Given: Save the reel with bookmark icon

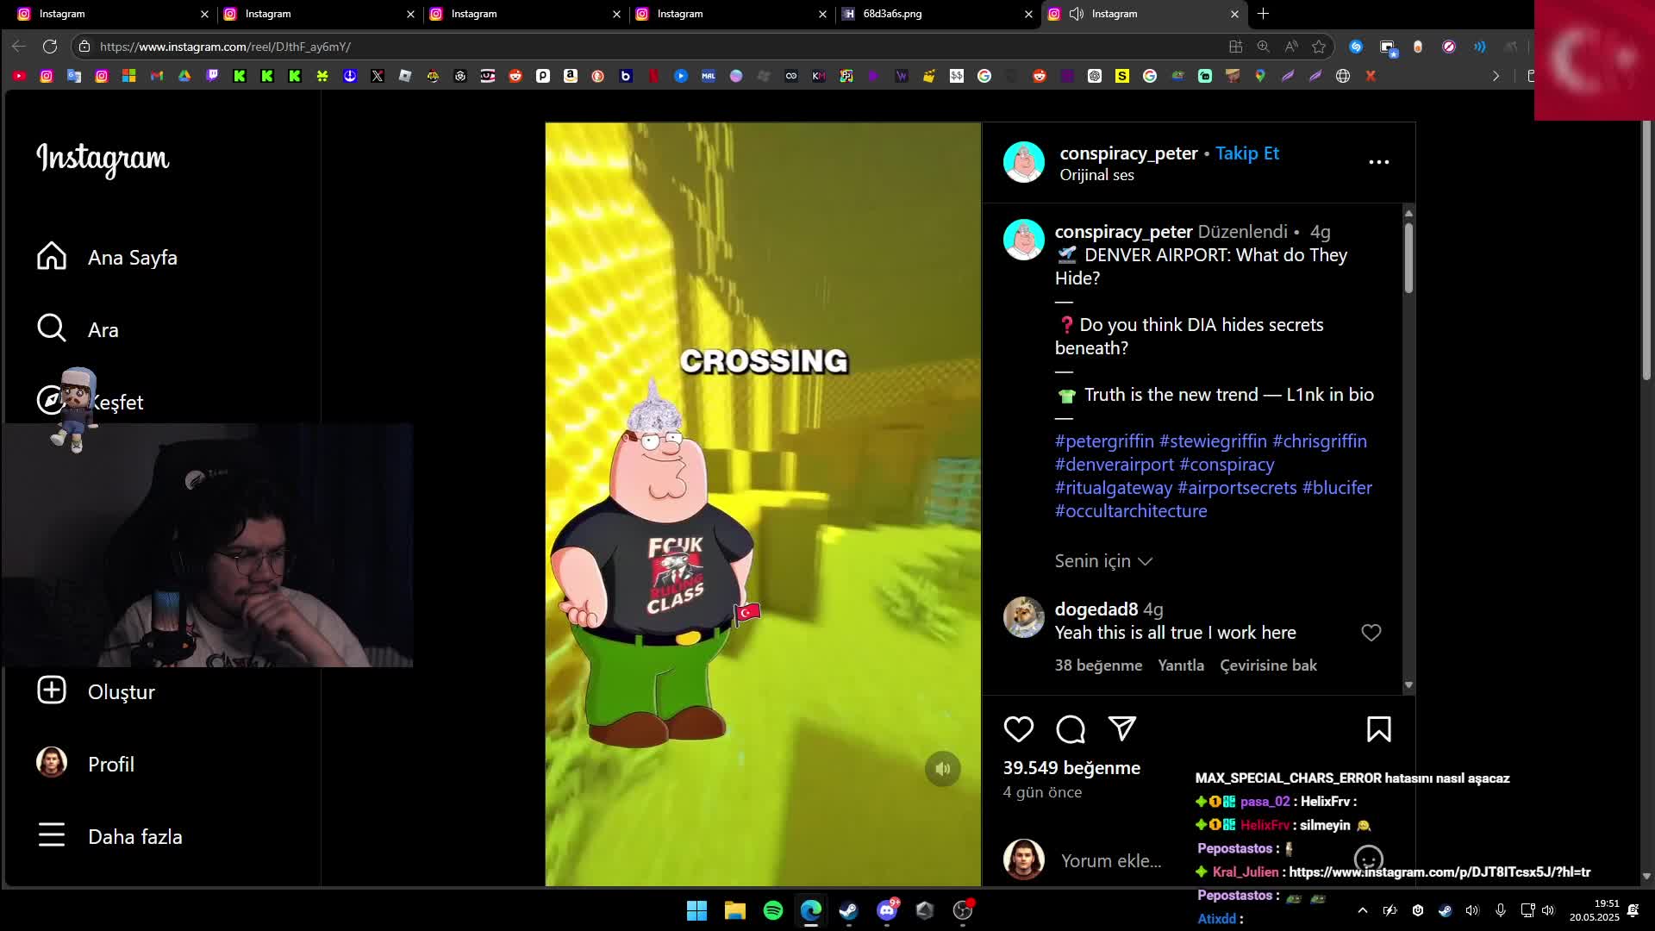Looking at the screenshot, I should (x=1378, y=729).
